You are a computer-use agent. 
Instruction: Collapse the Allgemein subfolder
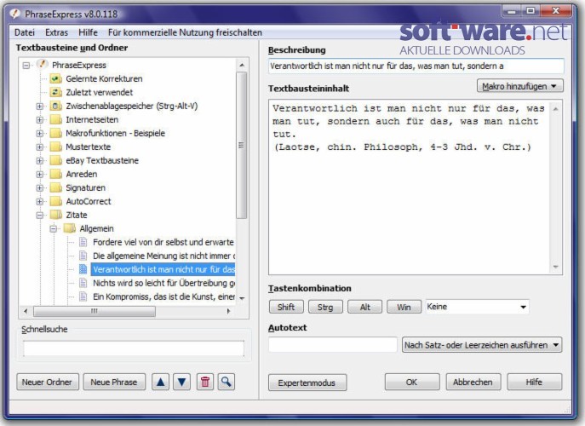coord(54,229)
